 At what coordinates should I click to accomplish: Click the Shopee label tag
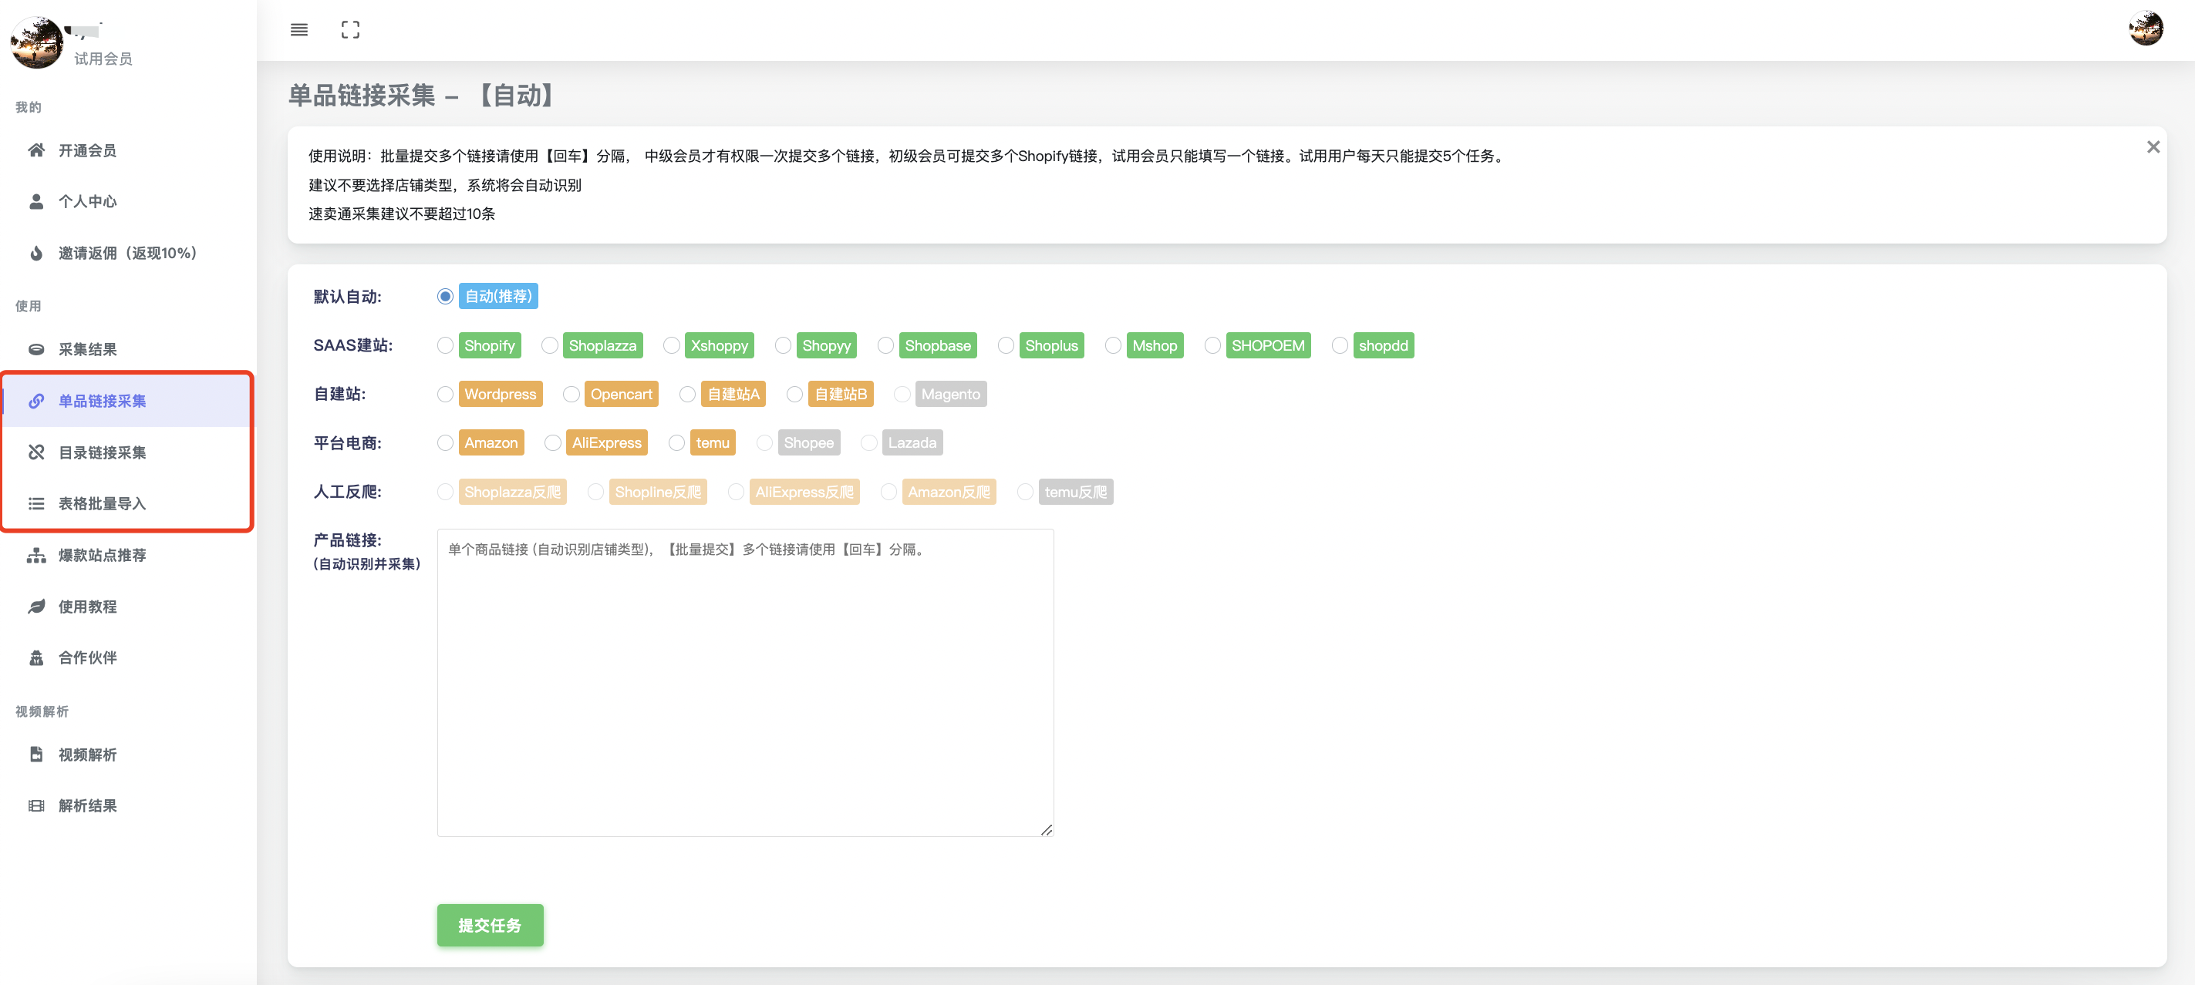[x=808, y=442]
